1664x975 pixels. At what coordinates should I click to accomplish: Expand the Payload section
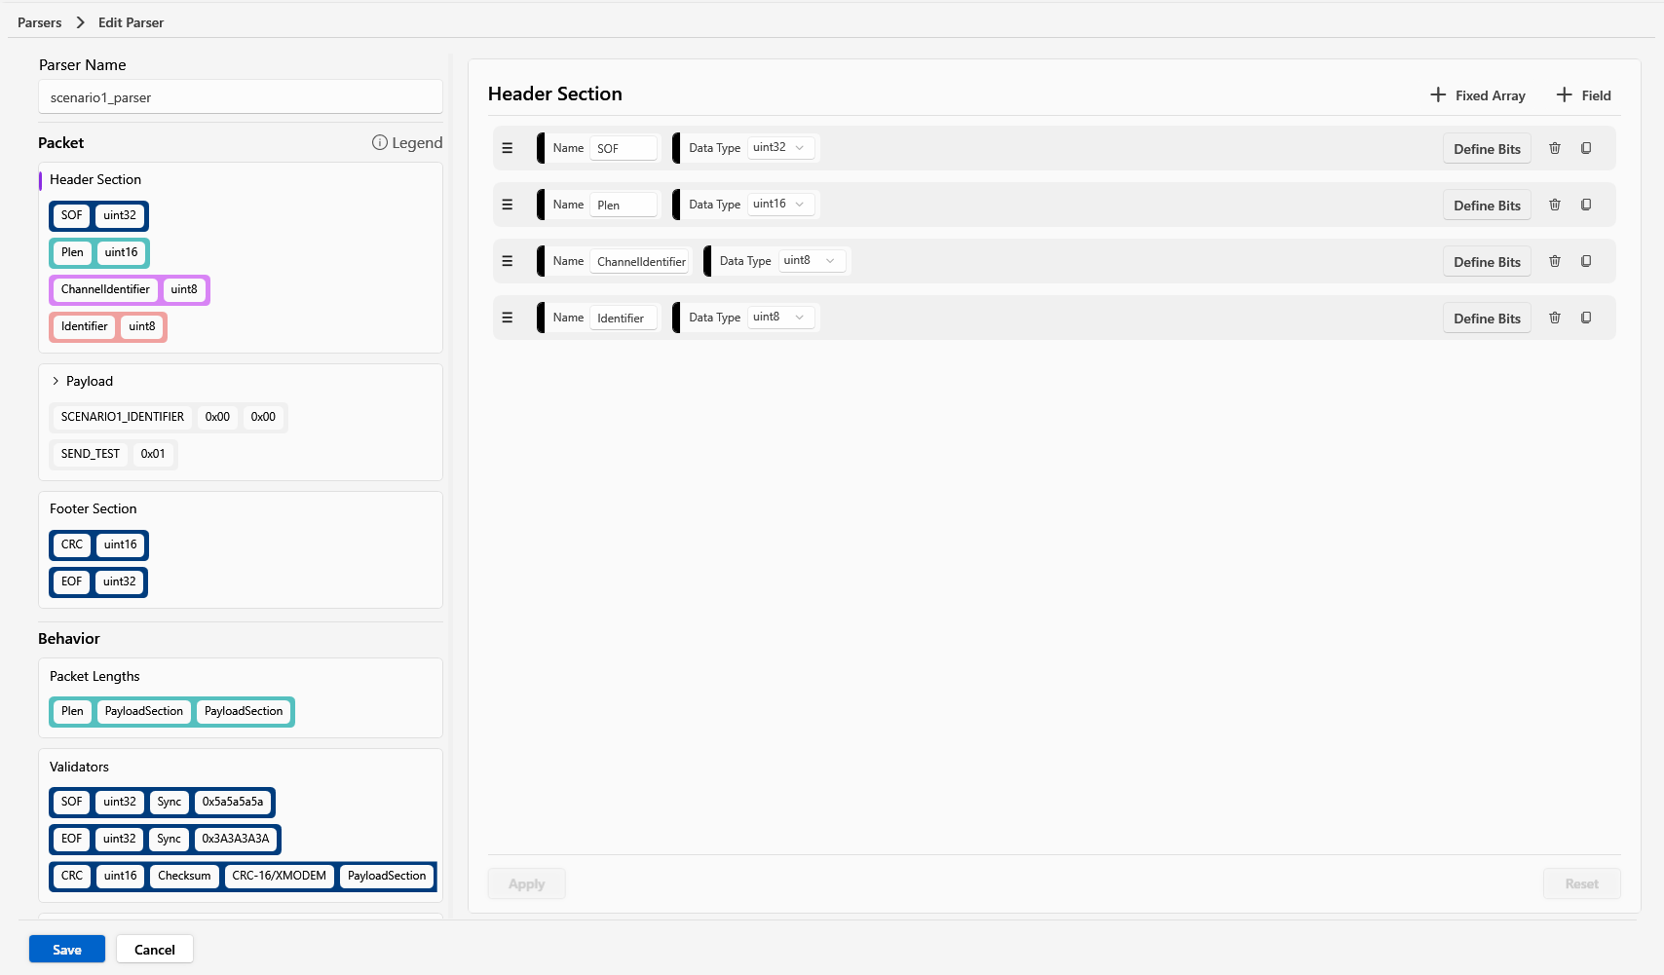pos(56,381)
